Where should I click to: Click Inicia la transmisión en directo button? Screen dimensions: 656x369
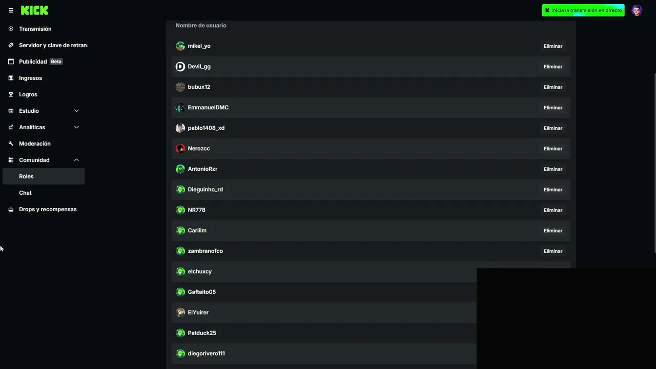[x=583, y=10]
